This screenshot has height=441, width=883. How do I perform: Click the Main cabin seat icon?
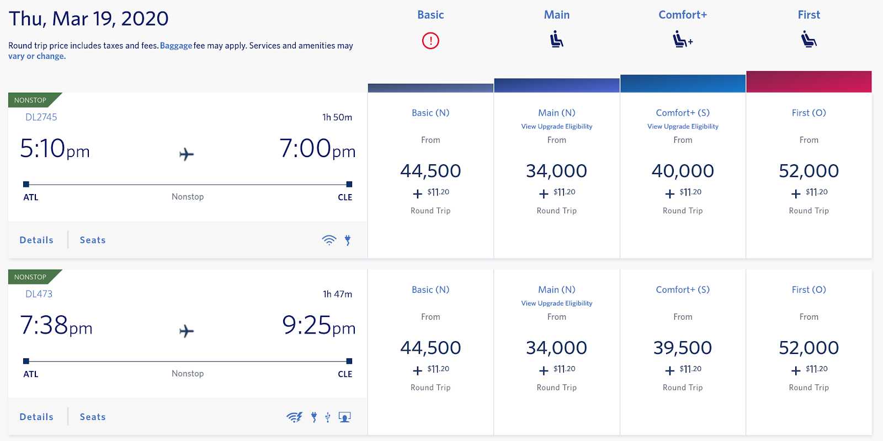[556, 40]
